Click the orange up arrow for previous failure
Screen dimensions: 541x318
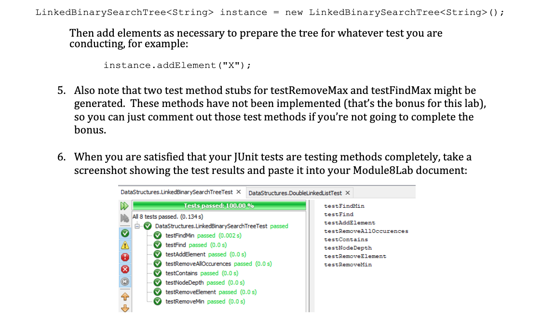pyautogui.click(x=125, y=296)
